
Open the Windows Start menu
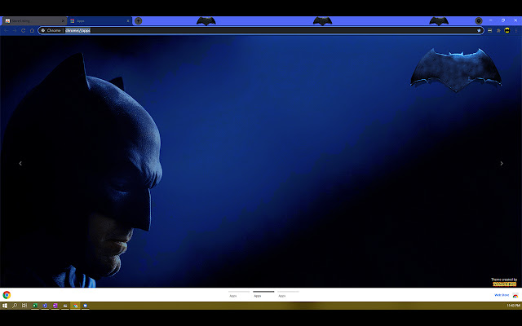(x=5, y=306)
